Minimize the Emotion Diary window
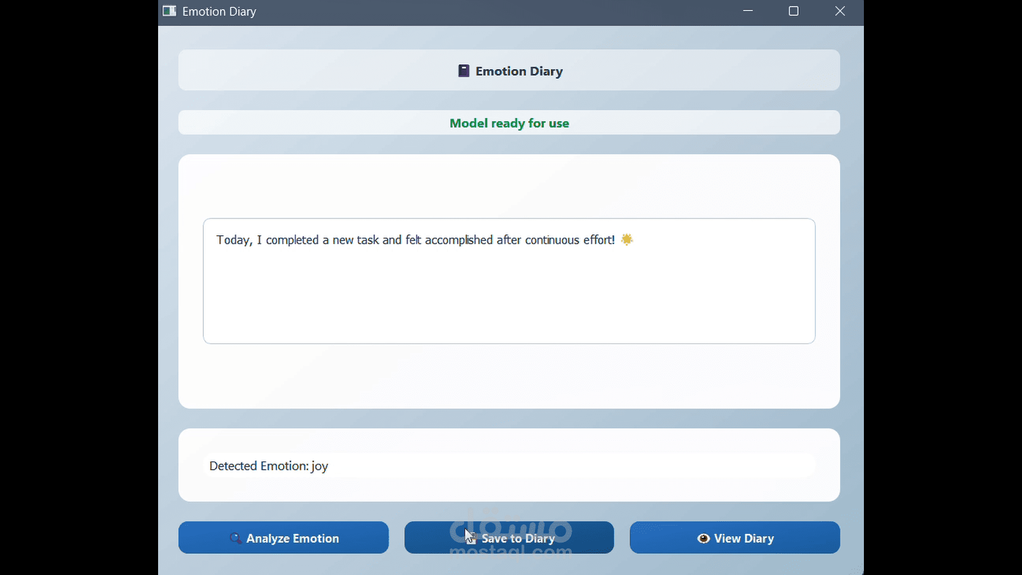The image size is (1022, 575). pos(748,11)
